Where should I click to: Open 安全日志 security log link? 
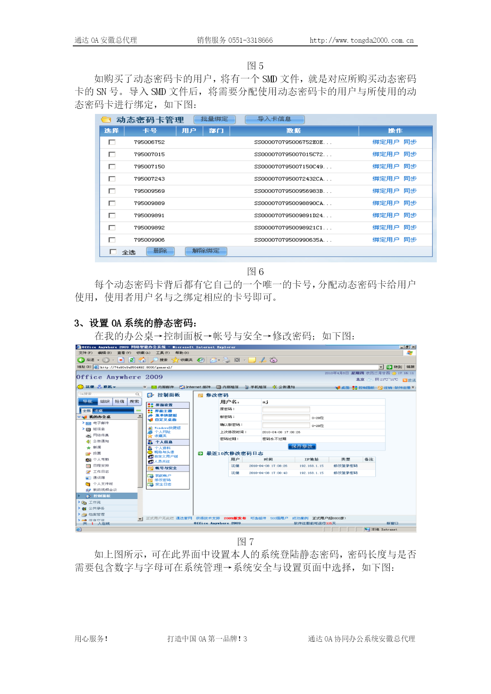(163, 484)
